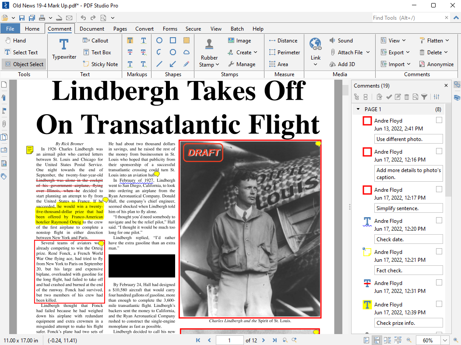Screen dimensions: 461x345
Task: Select the Sticky Note tool
Action: coord(100,64)
